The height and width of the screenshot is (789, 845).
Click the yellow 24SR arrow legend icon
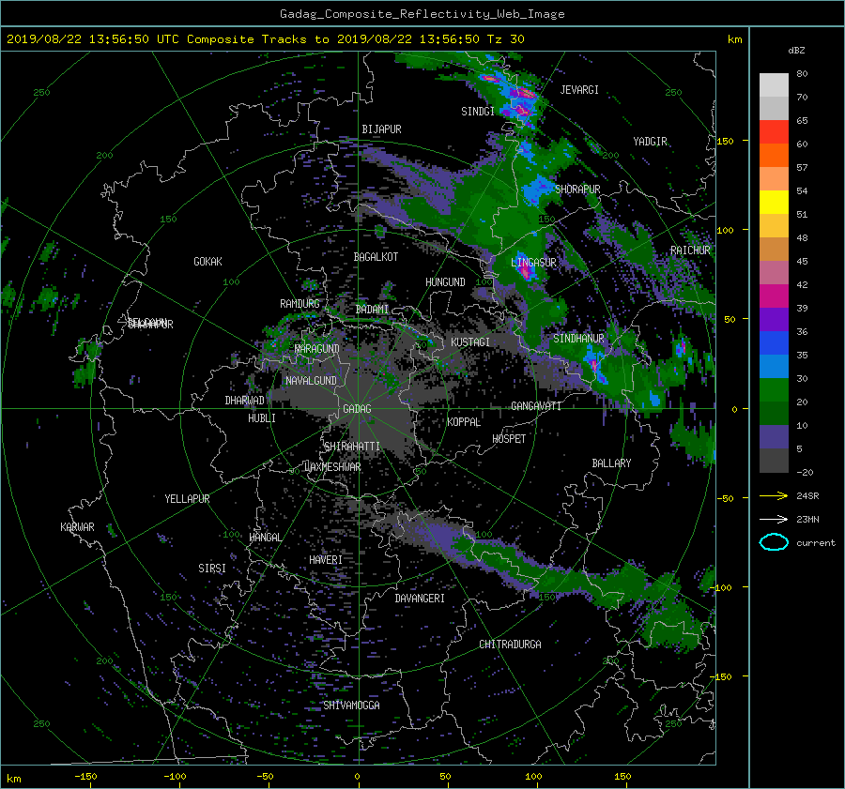pos(774,496)
